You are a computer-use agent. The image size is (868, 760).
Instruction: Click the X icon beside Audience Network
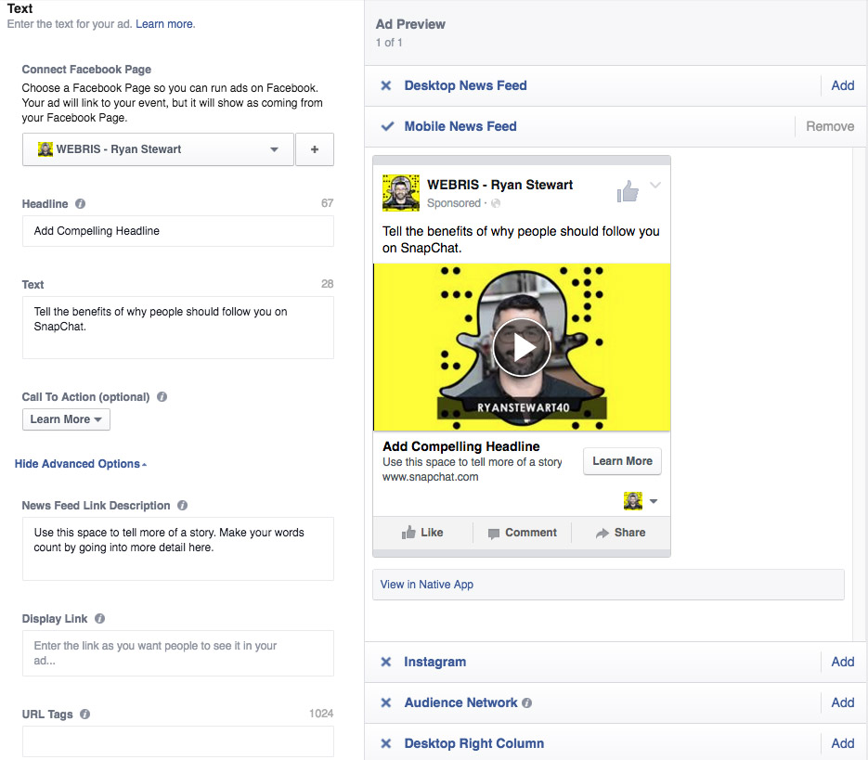tap(386, 703)
